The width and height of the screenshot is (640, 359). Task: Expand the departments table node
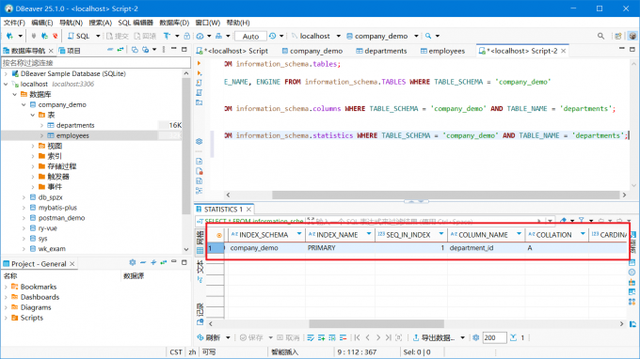41,125
